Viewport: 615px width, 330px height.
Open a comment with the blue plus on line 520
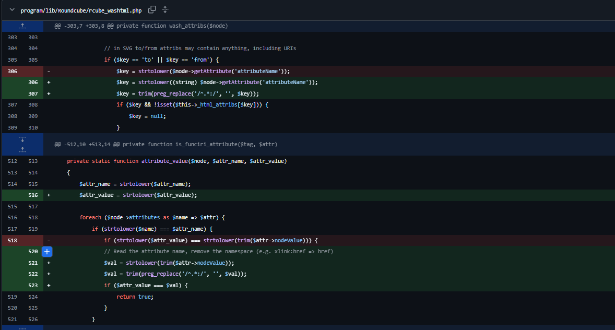[47, 252]
